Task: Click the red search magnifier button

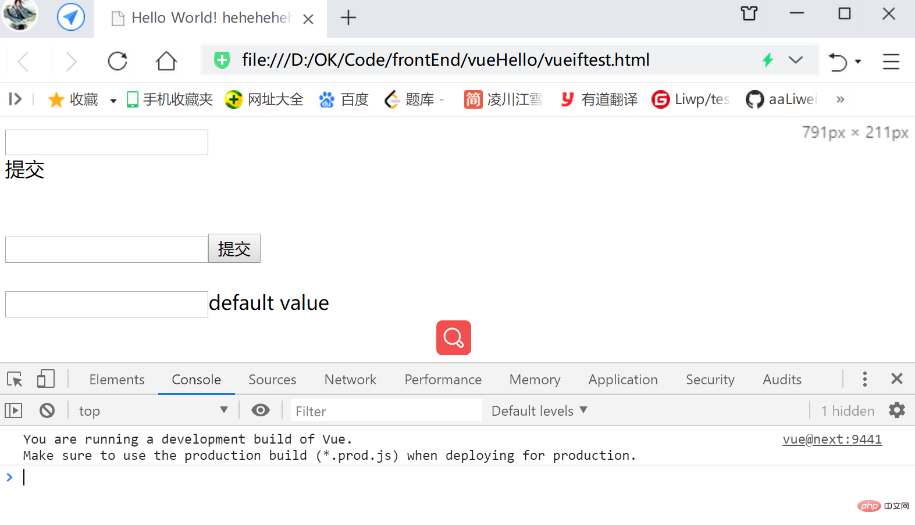Action: point(454,338)
